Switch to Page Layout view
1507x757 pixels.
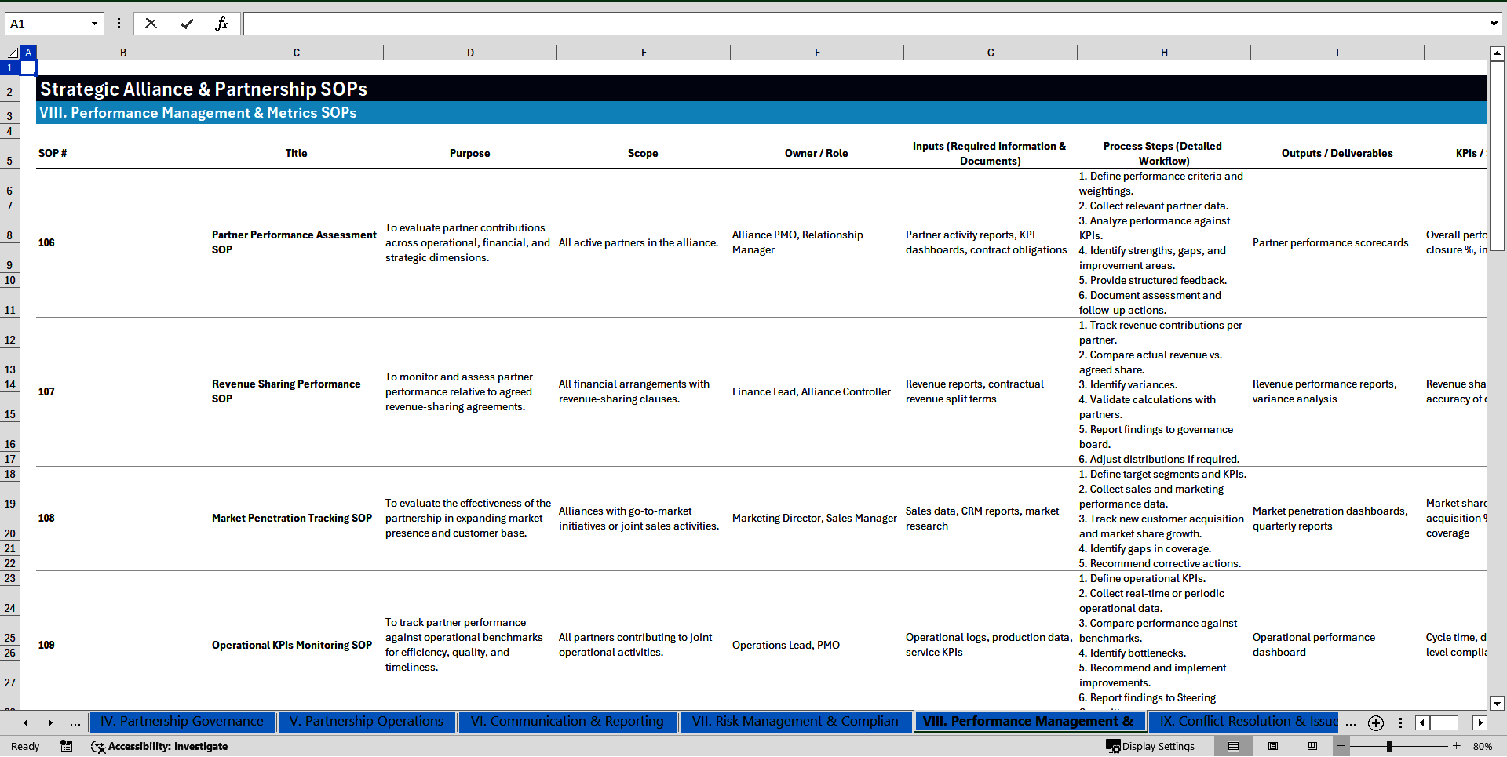click(1272, 746)
